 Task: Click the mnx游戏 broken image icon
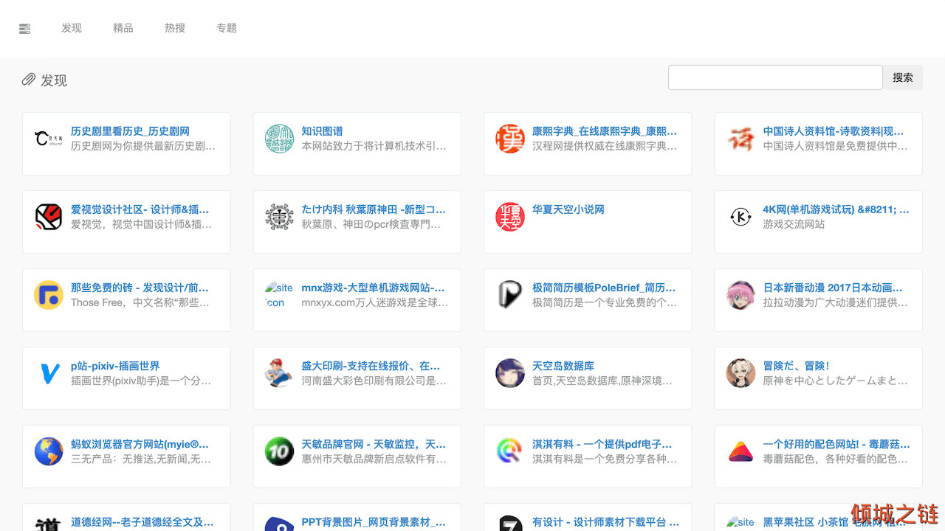pyautogui.click(x=280, y=295)
